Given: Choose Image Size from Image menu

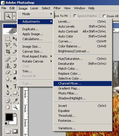Looking at the screenshot, I should coord(35,47).
